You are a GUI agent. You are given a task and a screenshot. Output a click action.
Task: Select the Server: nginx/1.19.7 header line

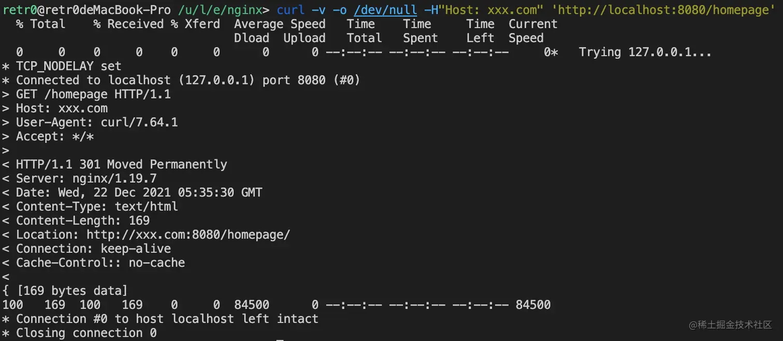coord(86,179)
